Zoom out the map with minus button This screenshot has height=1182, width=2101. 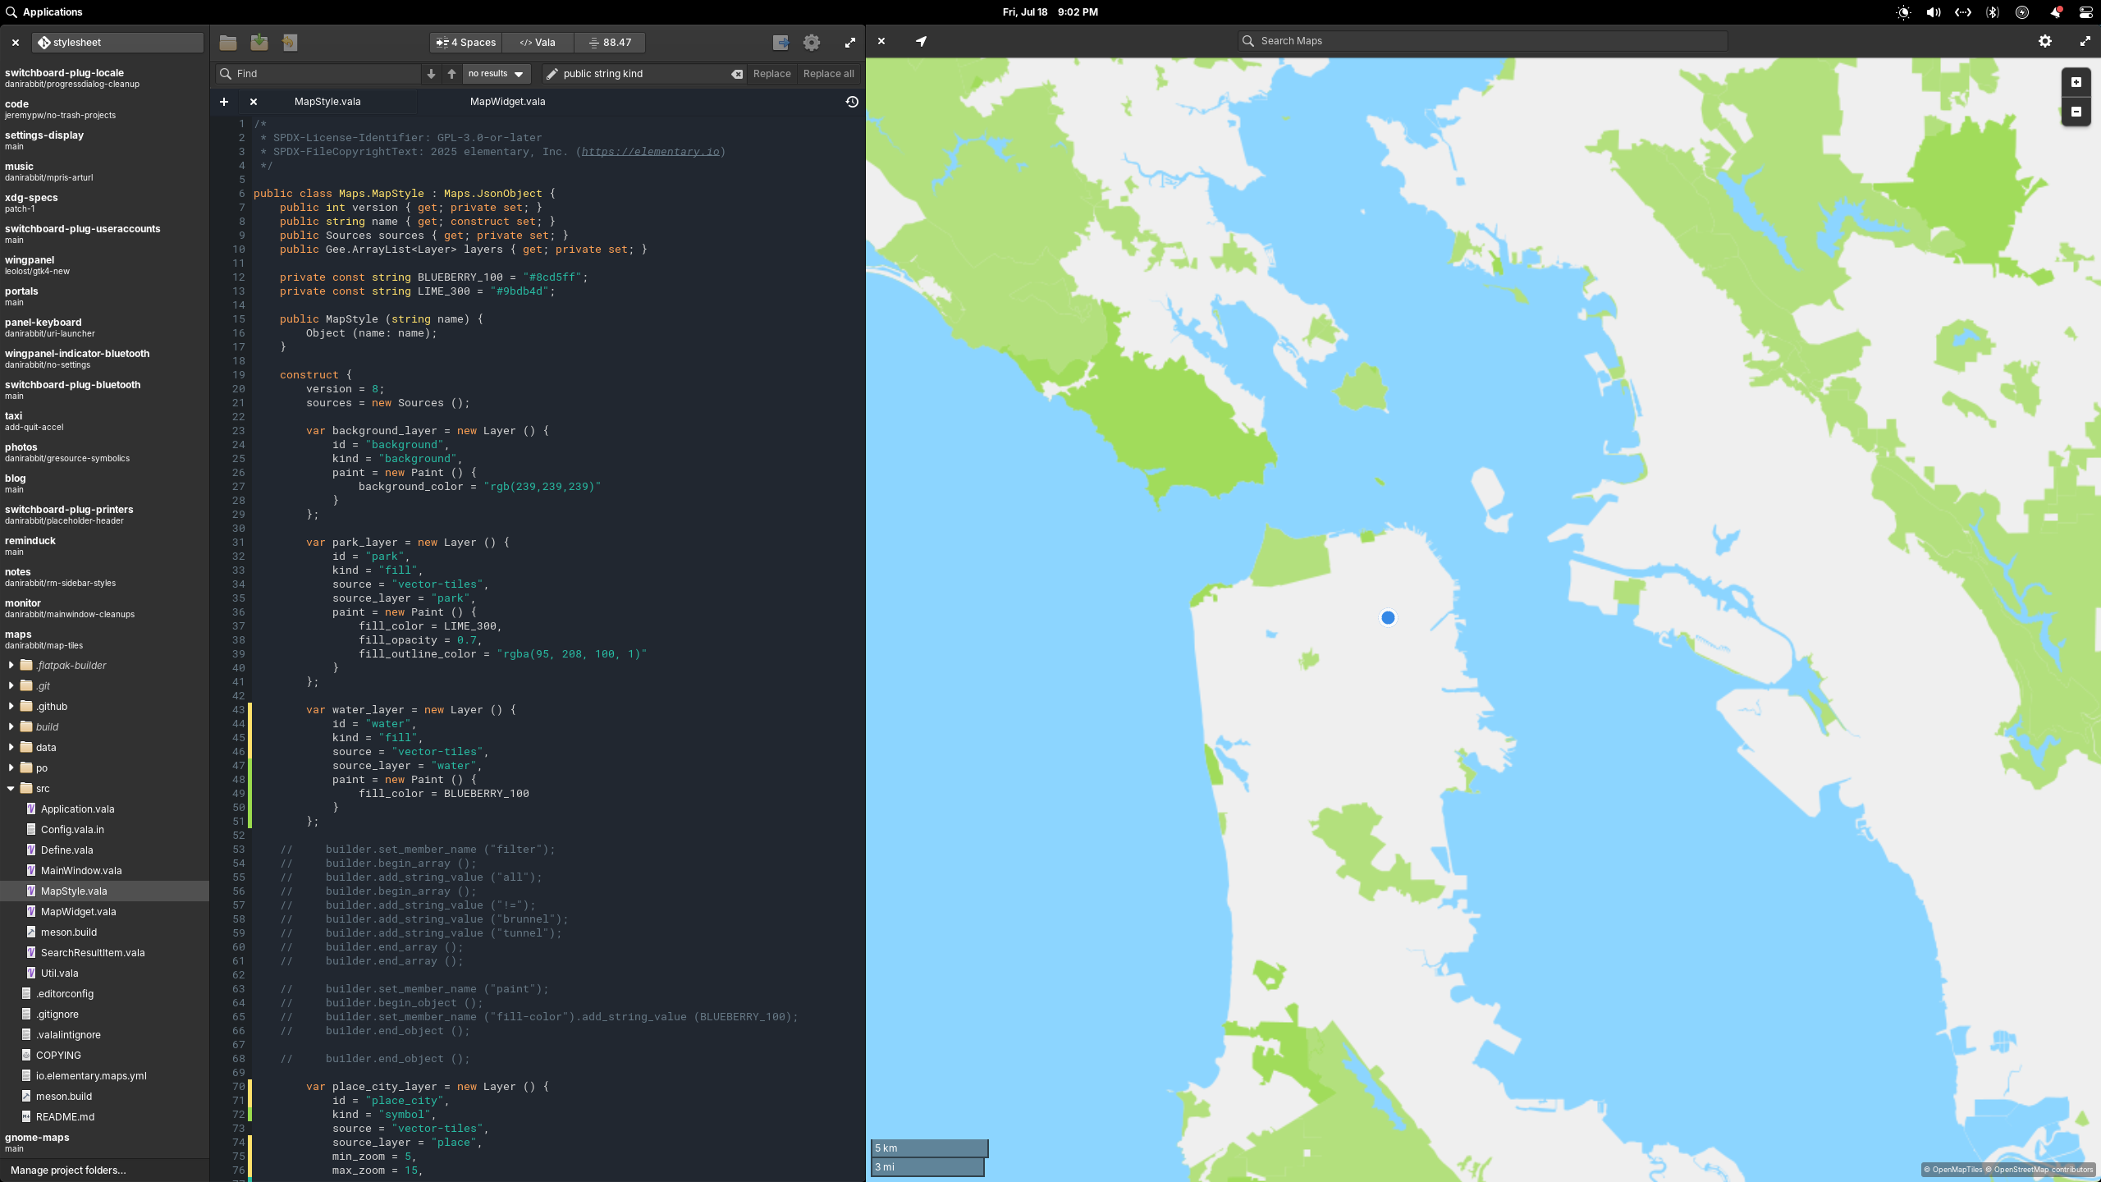[2076, 112]
